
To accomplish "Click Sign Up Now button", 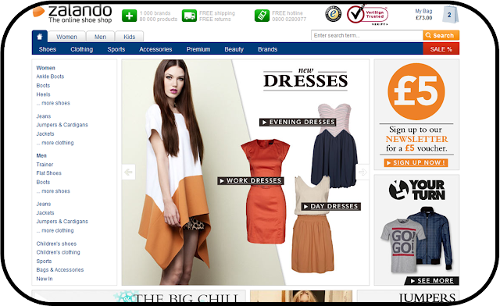I will click(416, 162).
